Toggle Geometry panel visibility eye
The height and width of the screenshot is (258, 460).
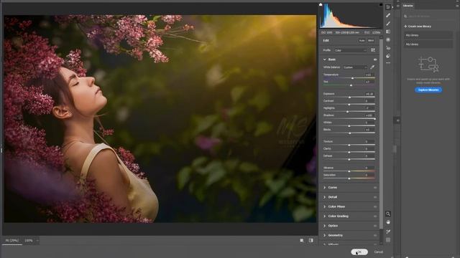coord(375,235)
